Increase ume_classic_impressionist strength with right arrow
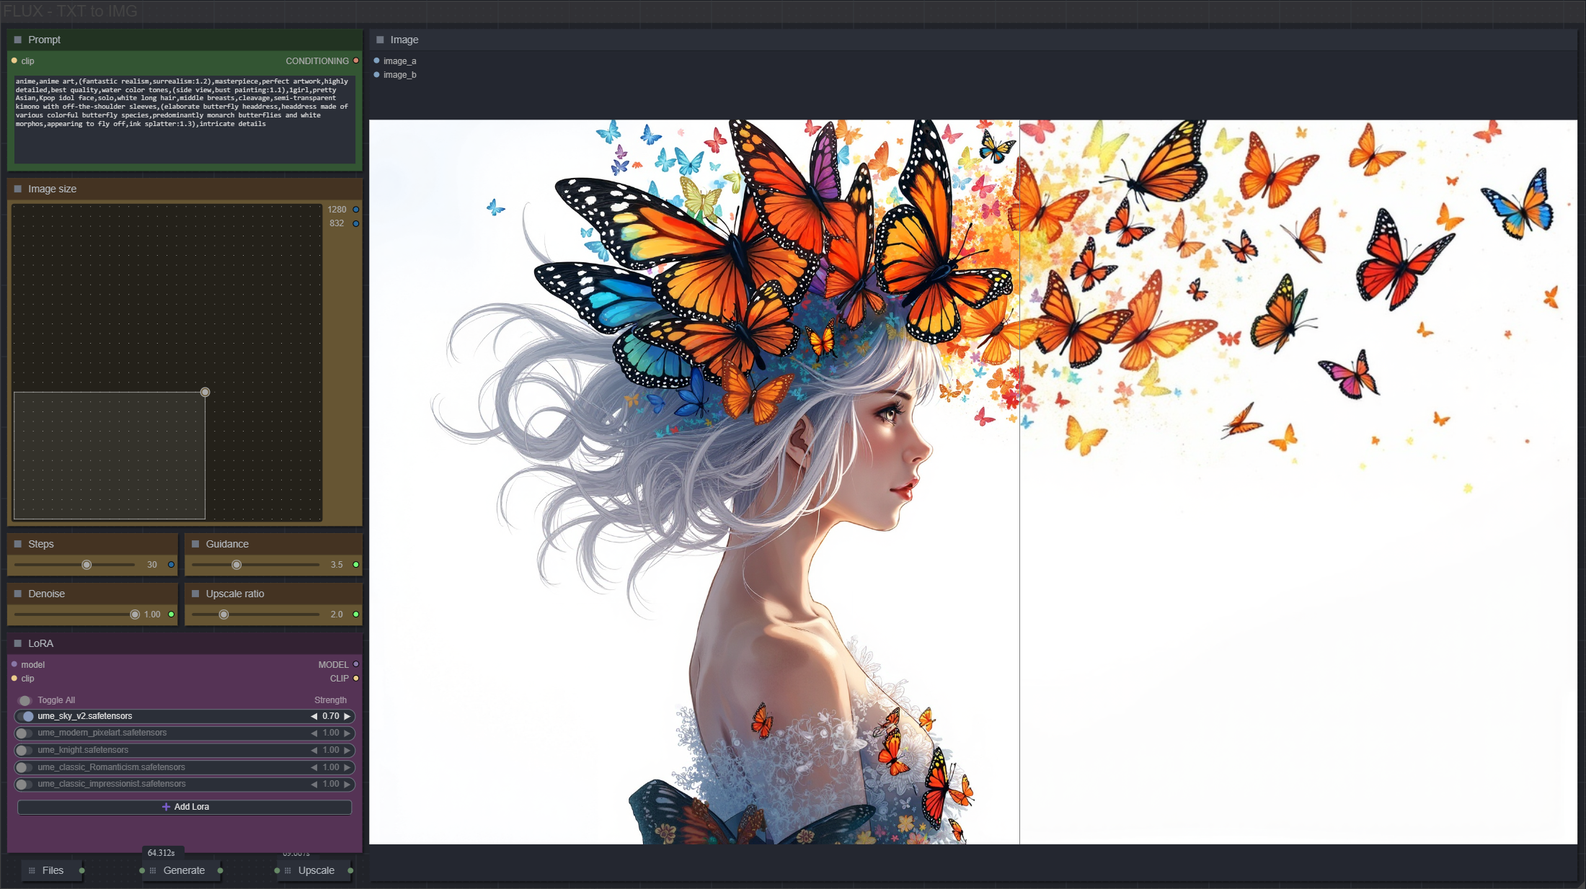 (347, 784)
